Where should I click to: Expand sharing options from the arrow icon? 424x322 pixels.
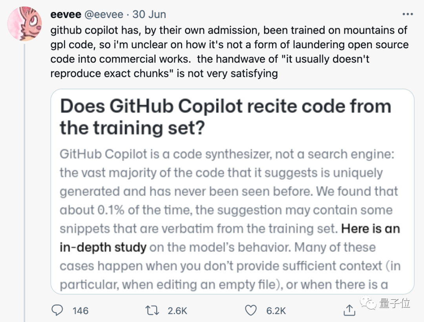(x=349, y=310)
